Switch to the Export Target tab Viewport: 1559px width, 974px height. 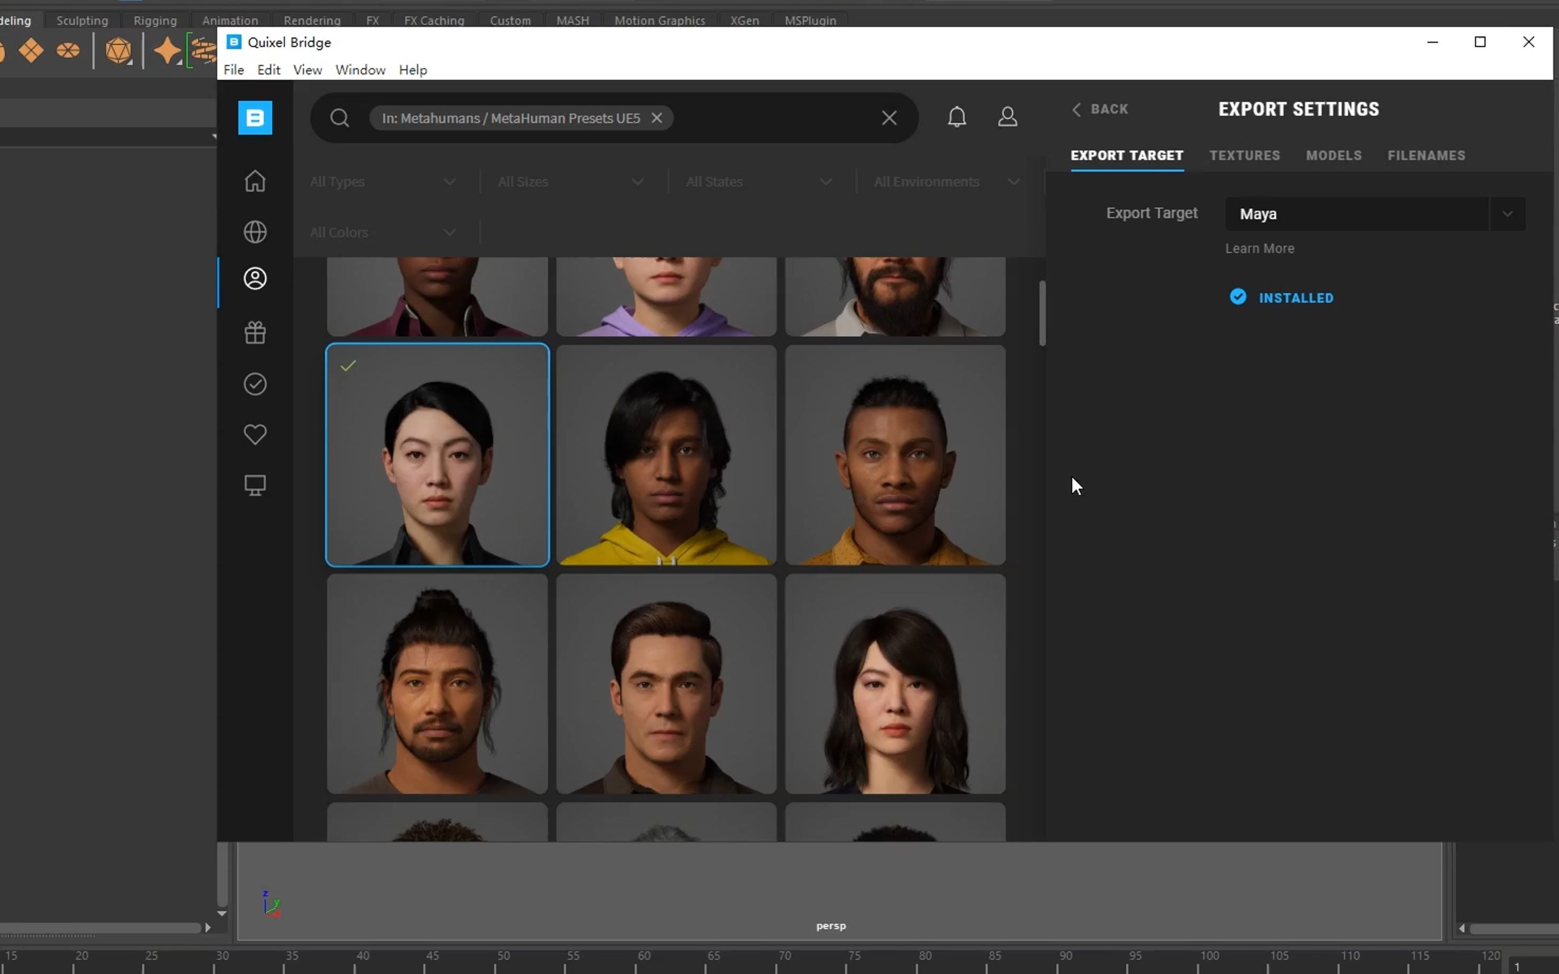click(x=1127, y=156)
